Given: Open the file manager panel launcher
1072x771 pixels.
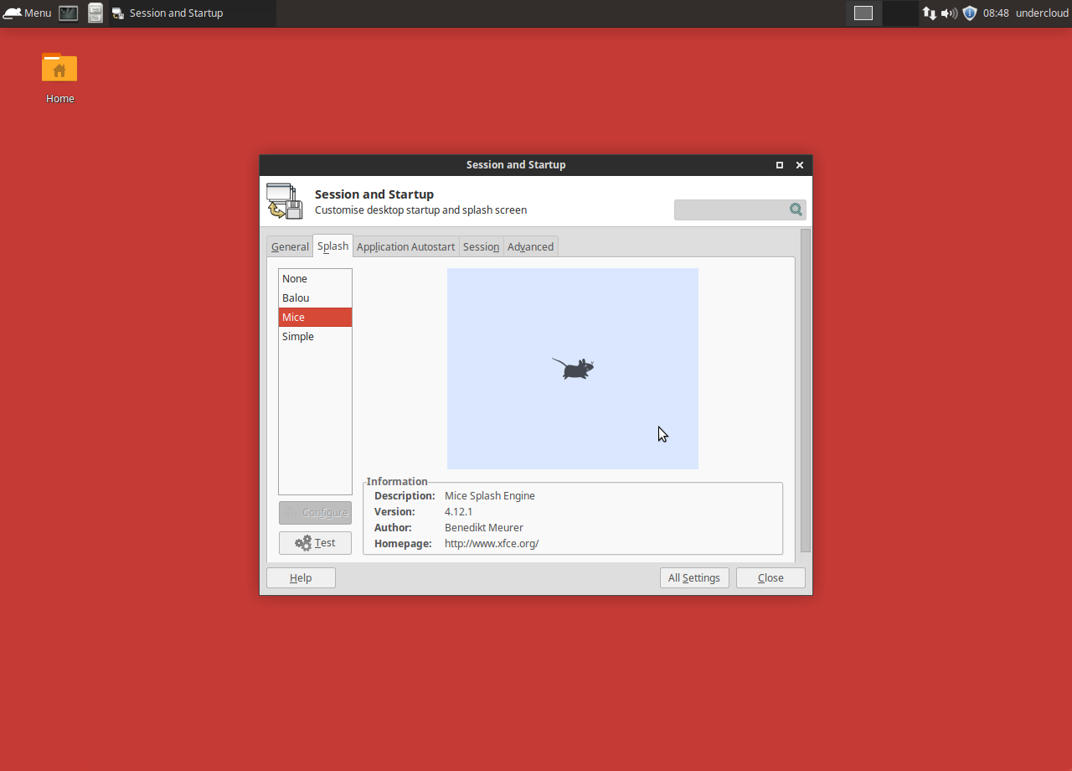Looking at the screenshot, I should click(x=95, y=13).
